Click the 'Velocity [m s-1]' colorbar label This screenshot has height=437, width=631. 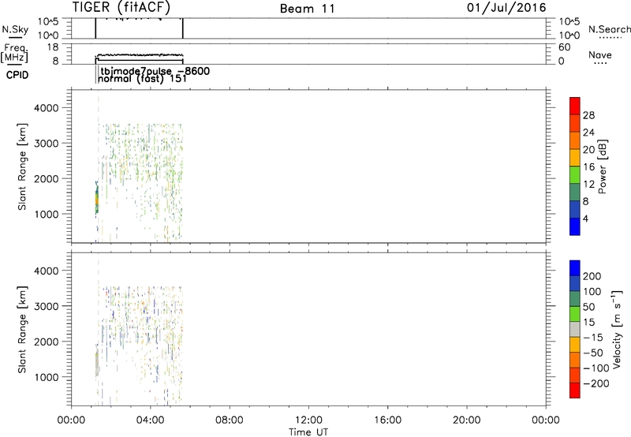(617, 329)
